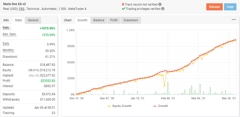This screenshot has width=240, height=117.
Task: Open the General tab
Action: click(x=33, y=20)
